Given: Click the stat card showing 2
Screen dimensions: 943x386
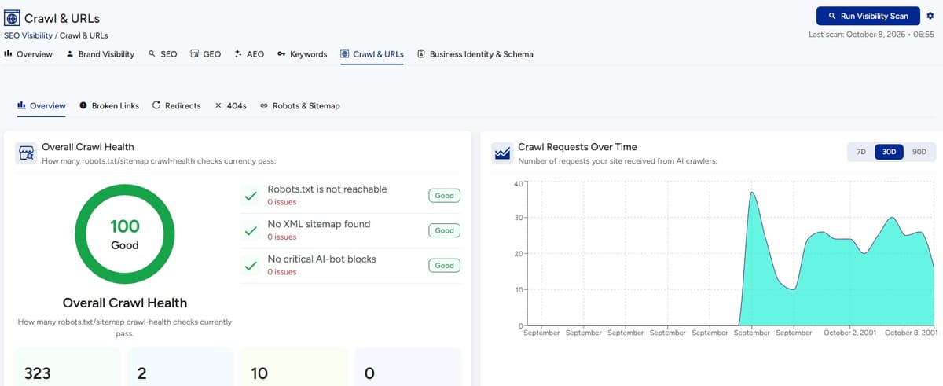Looking at the screenshot, I should 180,366.
